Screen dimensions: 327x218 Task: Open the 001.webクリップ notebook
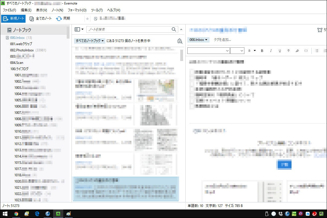click(x=21, y=44)
